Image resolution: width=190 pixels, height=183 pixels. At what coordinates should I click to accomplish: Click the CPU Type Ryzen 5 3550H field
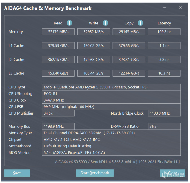(111, 87)
